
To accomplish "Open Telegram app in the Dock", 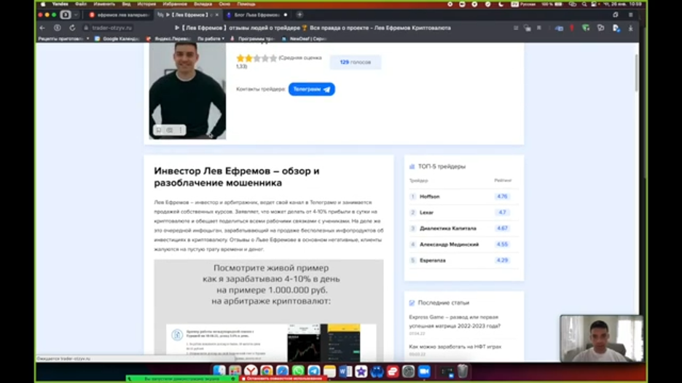I will click(x=313, y=371).
